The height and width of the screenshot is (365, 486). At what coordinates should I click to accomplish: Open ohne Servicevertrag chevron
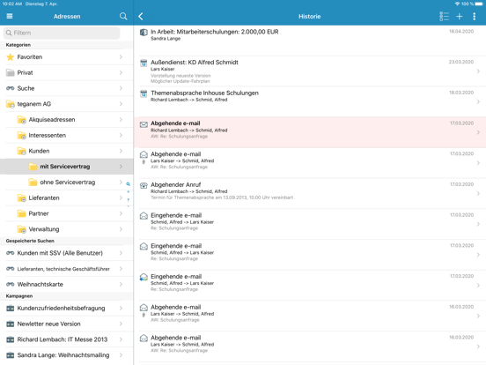[x=121, y=182]
